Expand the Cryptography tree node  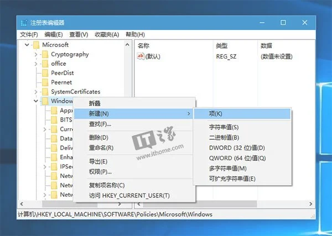[x=36, y=54]
